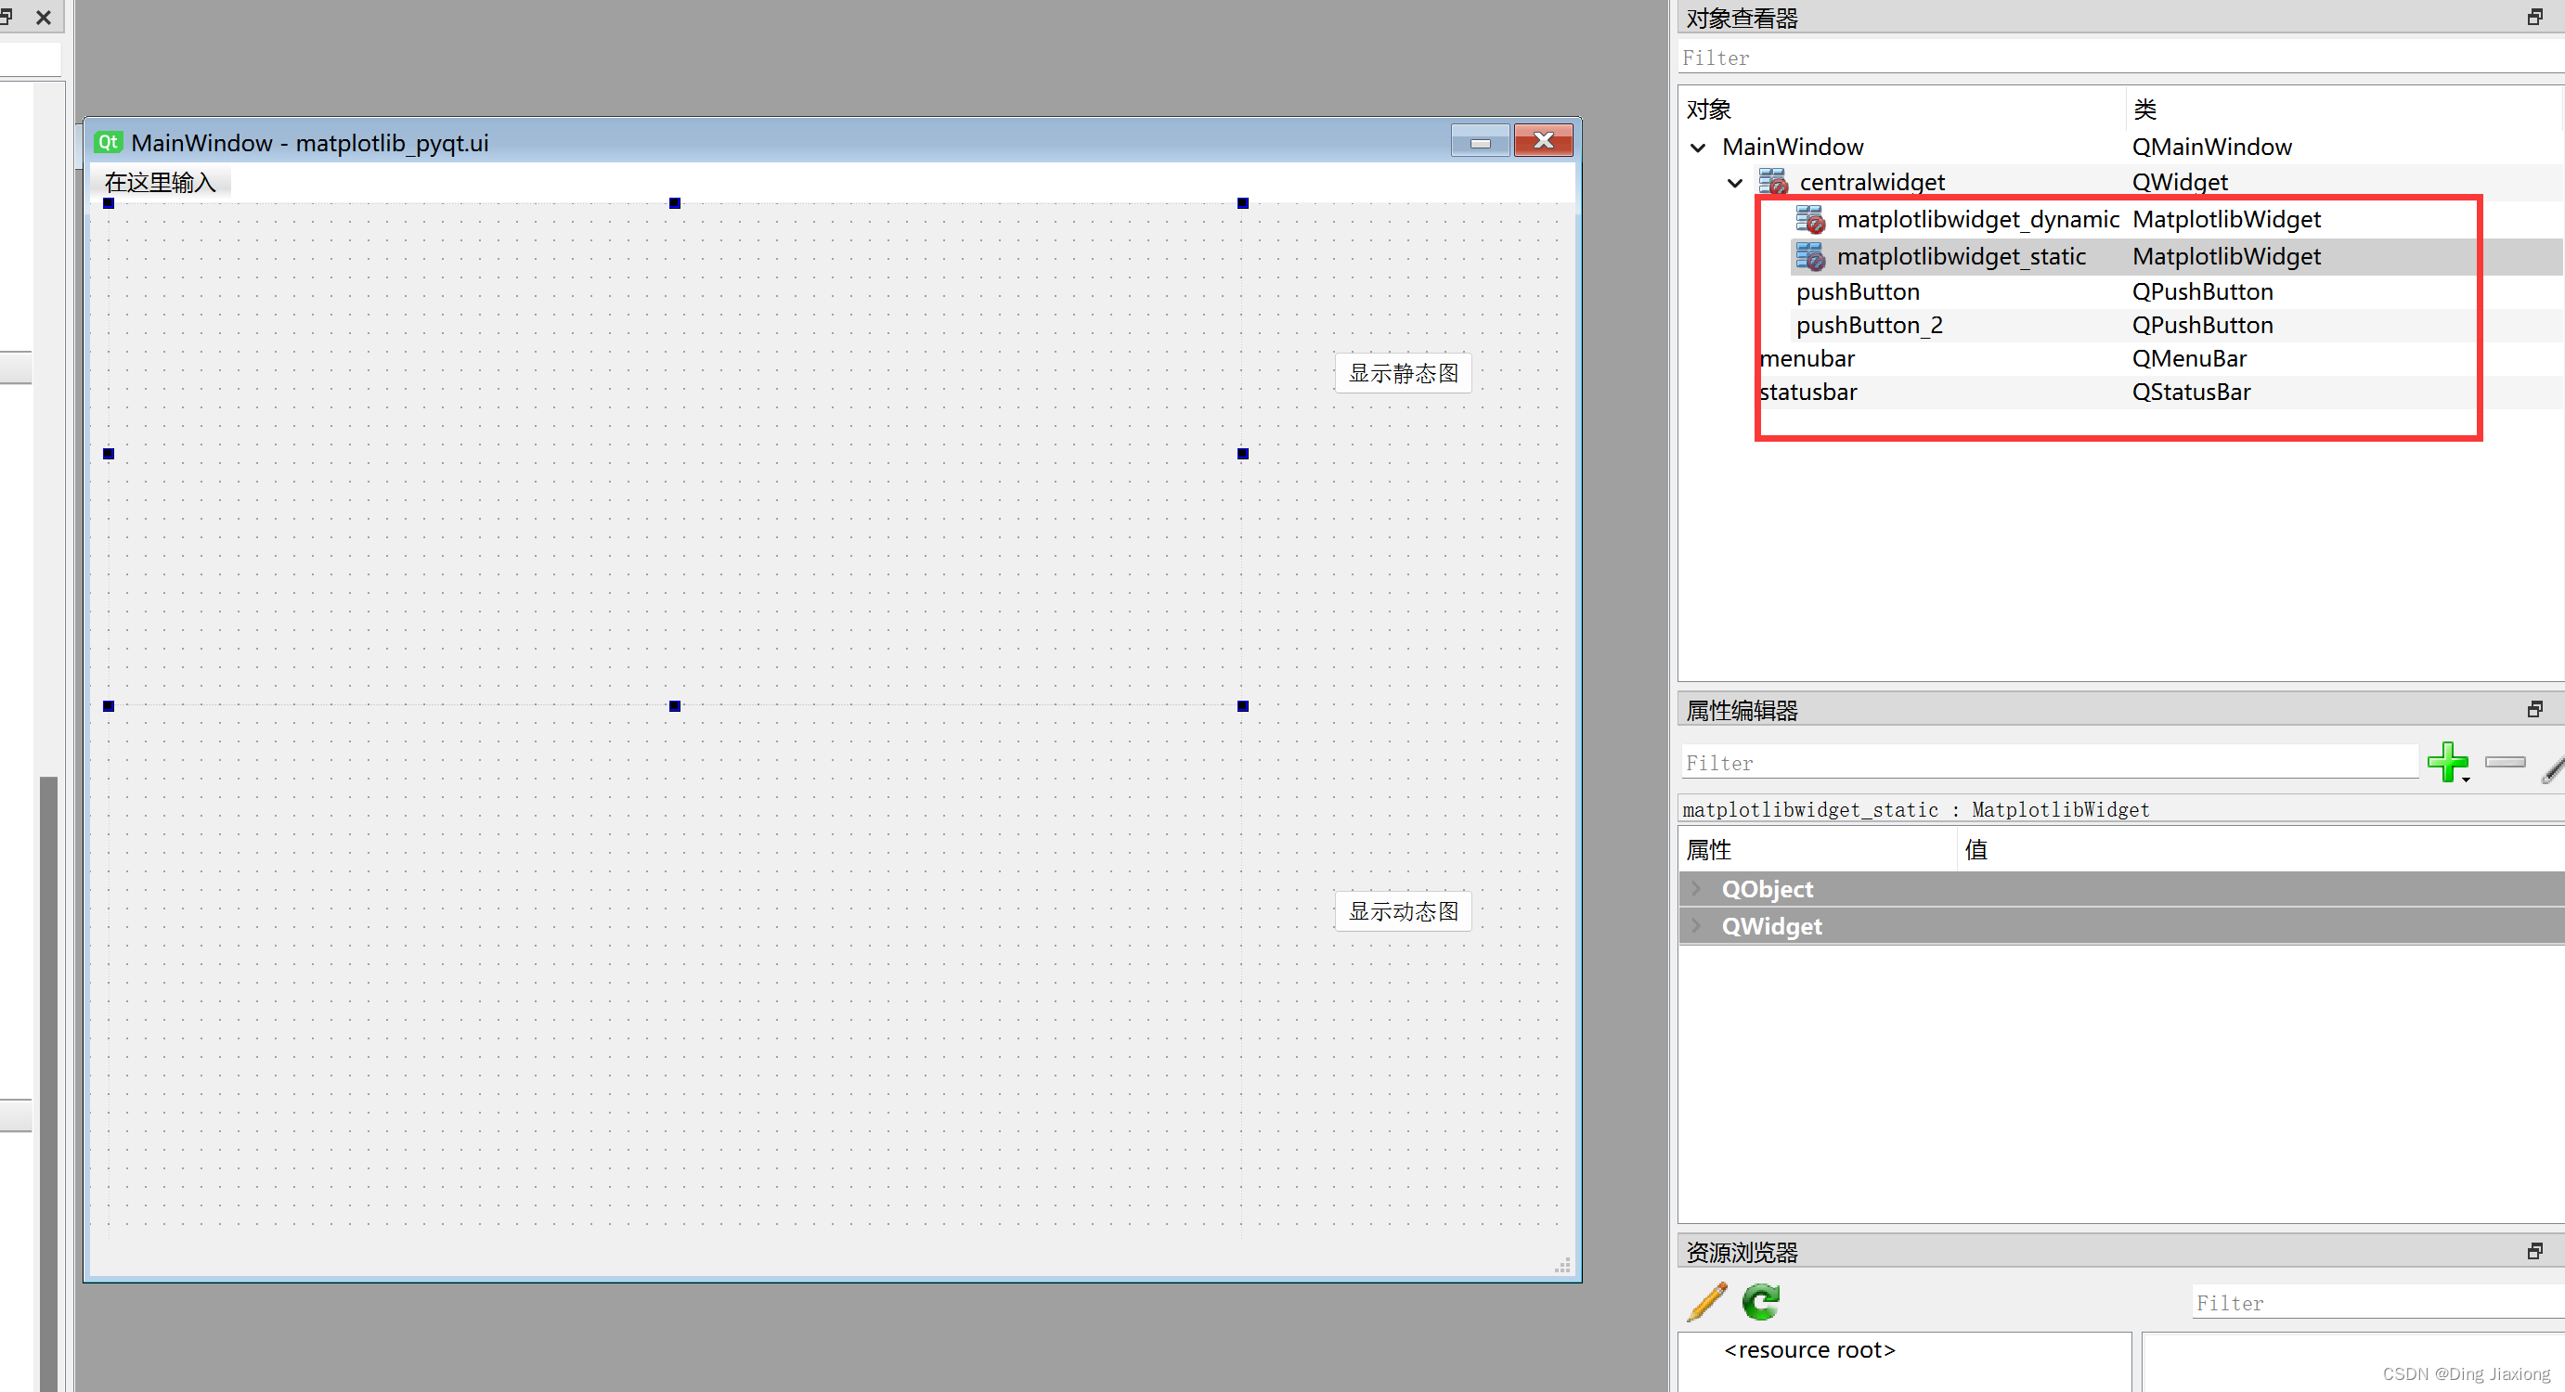Select the MainWindow root object
2565x1392 pixels.
pyautogui.click(x=1793, y=148)
